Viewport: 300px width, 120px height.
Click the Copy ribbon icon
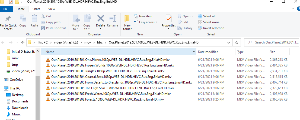pos(23,19)
